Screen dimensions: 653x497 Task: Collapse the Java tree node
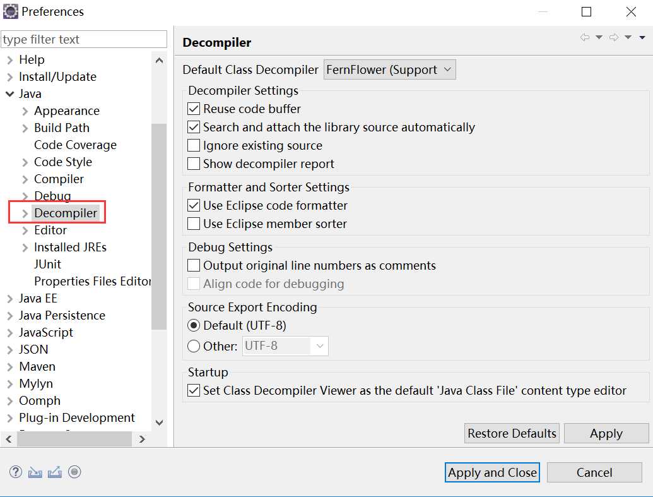(x=10, y=94)
